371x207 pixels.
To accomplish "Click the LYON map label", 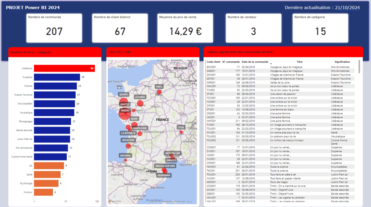I will click(x=181, y=127).
